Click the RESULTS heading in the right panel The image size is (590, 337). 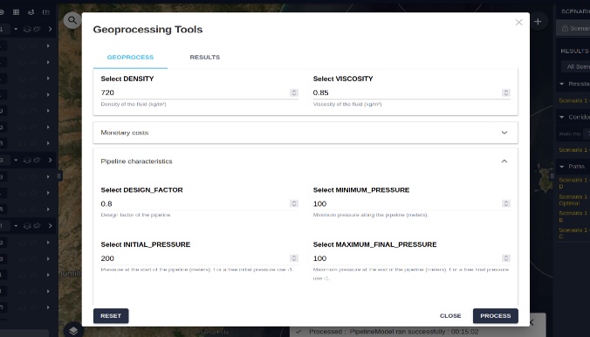coord(574,51)
